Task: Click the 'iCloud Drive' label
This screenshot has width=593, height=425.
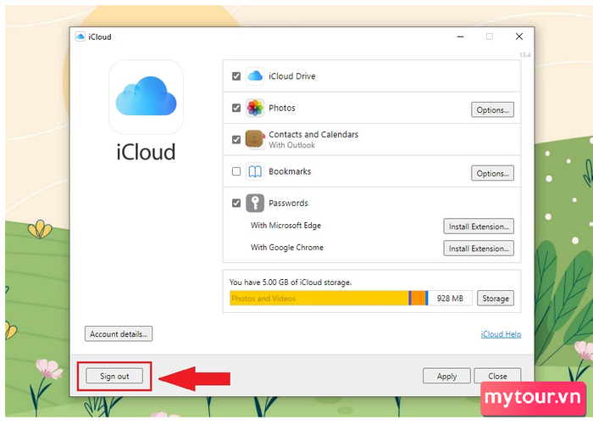Action: coord(292,76)
